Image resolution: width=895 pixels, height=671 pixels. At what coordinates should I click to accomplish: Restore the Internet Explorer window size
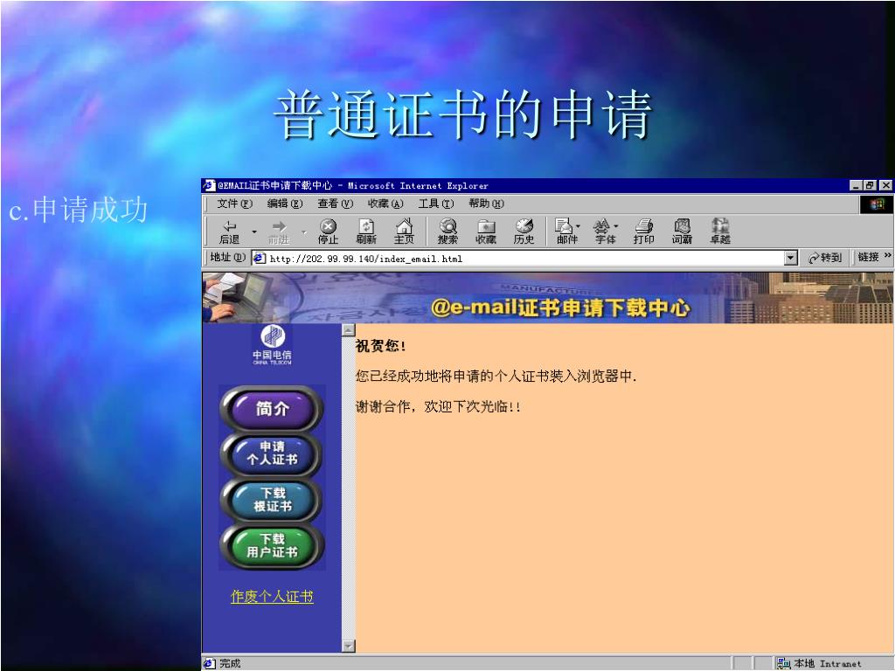870,185
